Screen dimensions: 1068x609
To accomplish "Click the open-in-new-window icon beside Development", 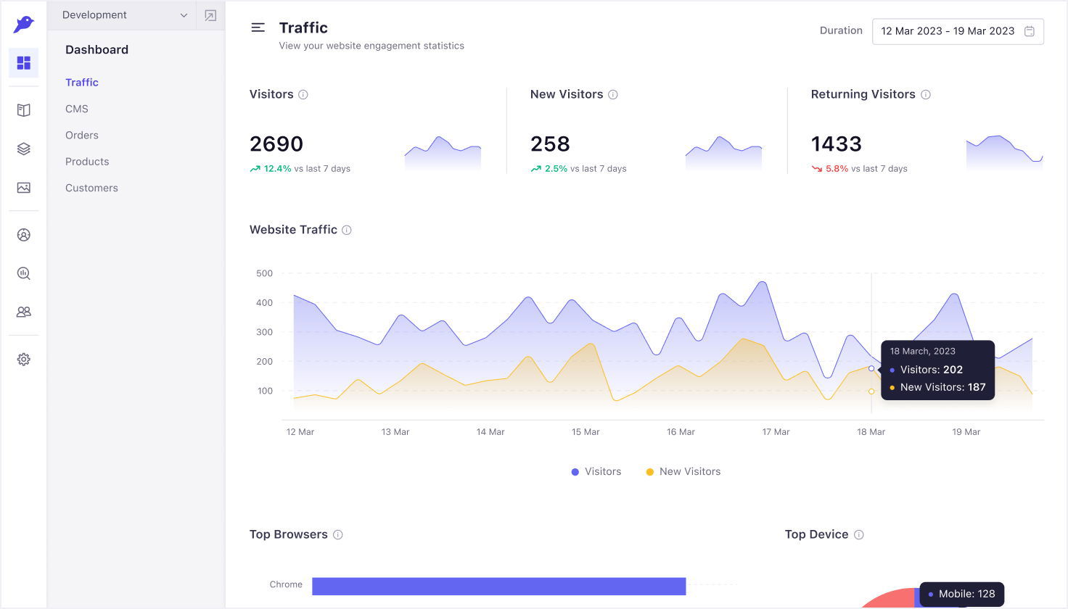I will 210,15.
